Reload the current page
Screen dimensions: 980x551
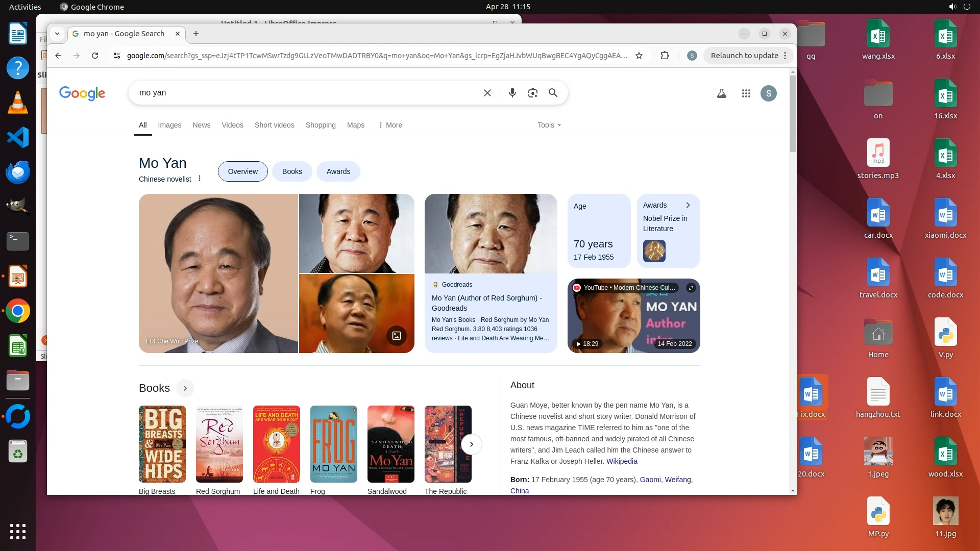(x=95, y=56)
